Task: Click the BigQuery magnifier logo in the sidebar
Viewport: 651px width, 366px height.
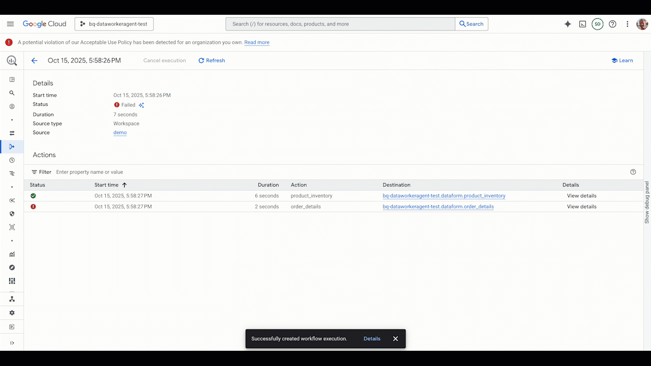Action: click(x=12, y=60)
